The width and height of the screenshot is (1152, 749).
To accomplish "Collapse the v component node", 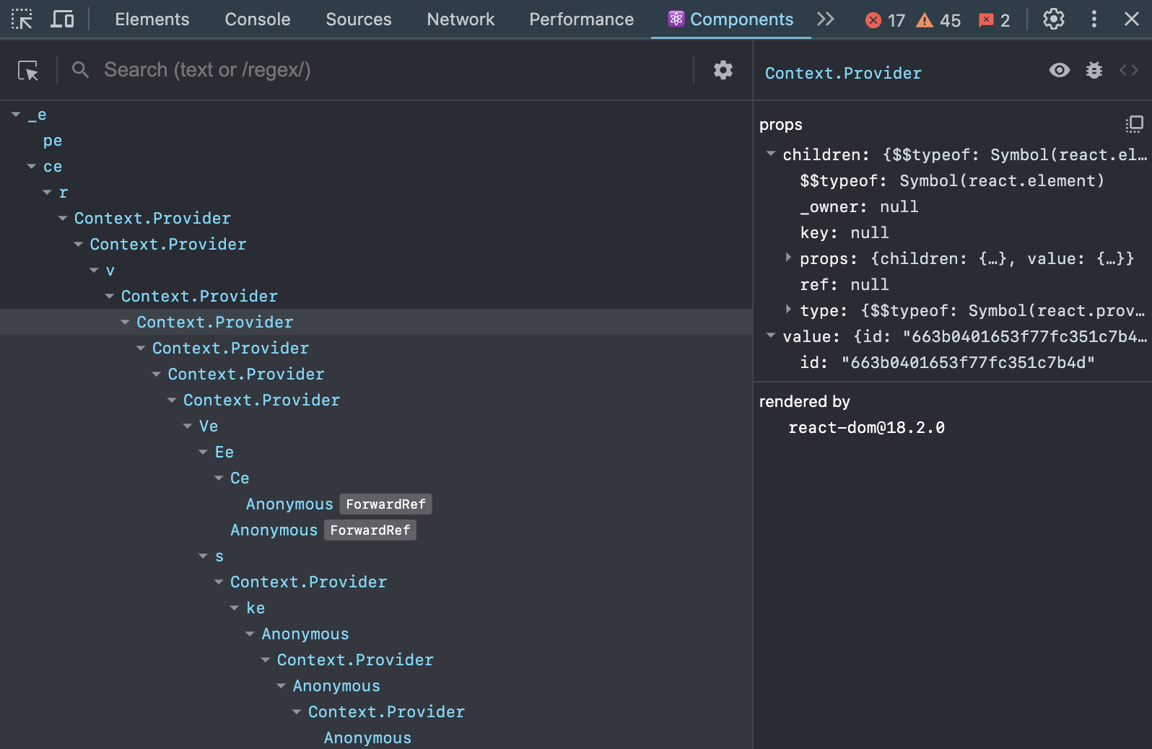I will (94, 270).
